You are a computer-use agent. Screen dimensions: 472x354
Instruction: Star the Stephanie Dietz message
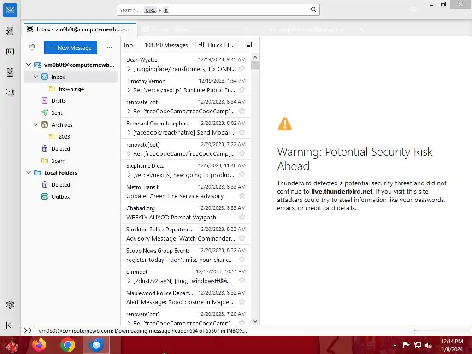coord(242,175)
